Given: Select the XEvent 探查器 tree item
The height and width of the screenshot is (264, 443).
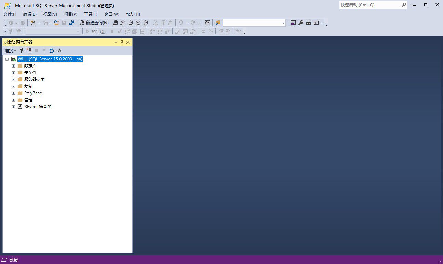Looking at the screenshot, I should [38, 107].
